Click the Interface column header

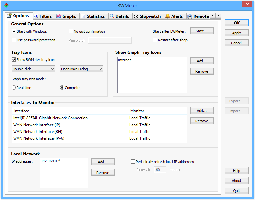(70, 111)
